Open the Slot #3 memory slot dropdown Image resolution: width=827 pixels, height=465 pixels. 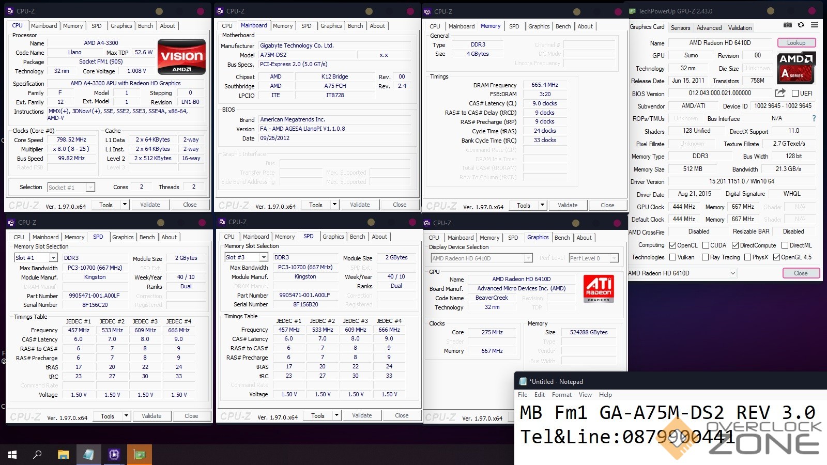click(x=264, y=257)
